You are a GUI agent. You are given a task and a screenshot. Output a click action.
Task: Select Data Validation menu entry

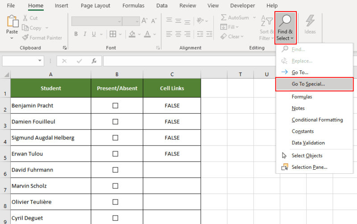tap(315, 143)
